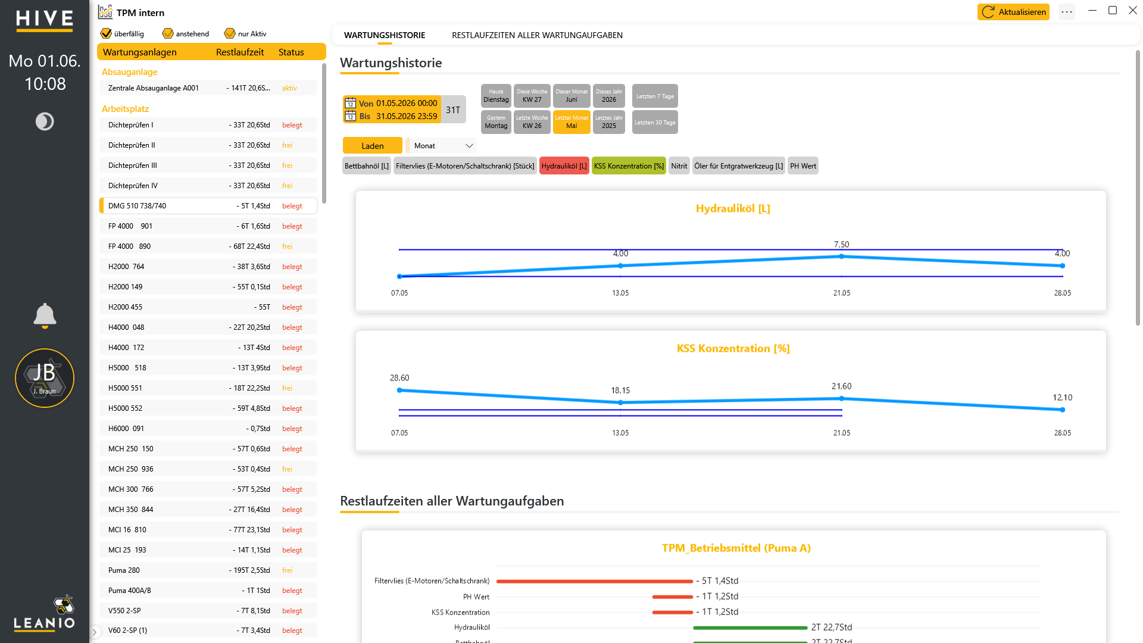Screen dimensions: 1143x643
Task: Select the MCI 16 810 row
Action: (208, 530)
